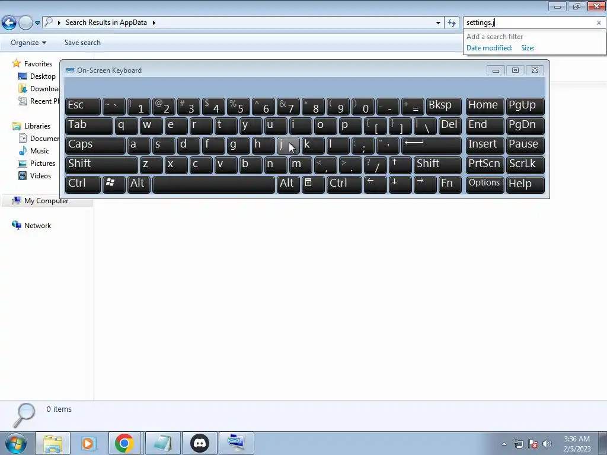Viewport: 607px width, 455px height.
Task: Click Save search in the toolbar
Action: [82, 43]
